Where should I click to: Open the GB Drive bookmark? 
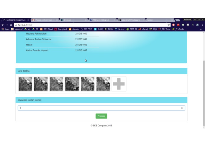(35, 29)
